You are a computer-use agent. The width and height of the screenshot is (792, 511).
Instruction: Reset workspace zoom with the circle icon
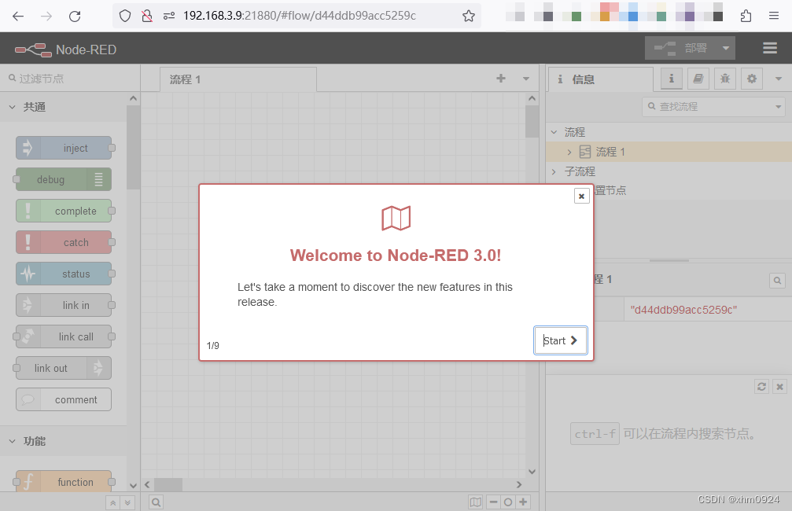(x=508, y=501)
